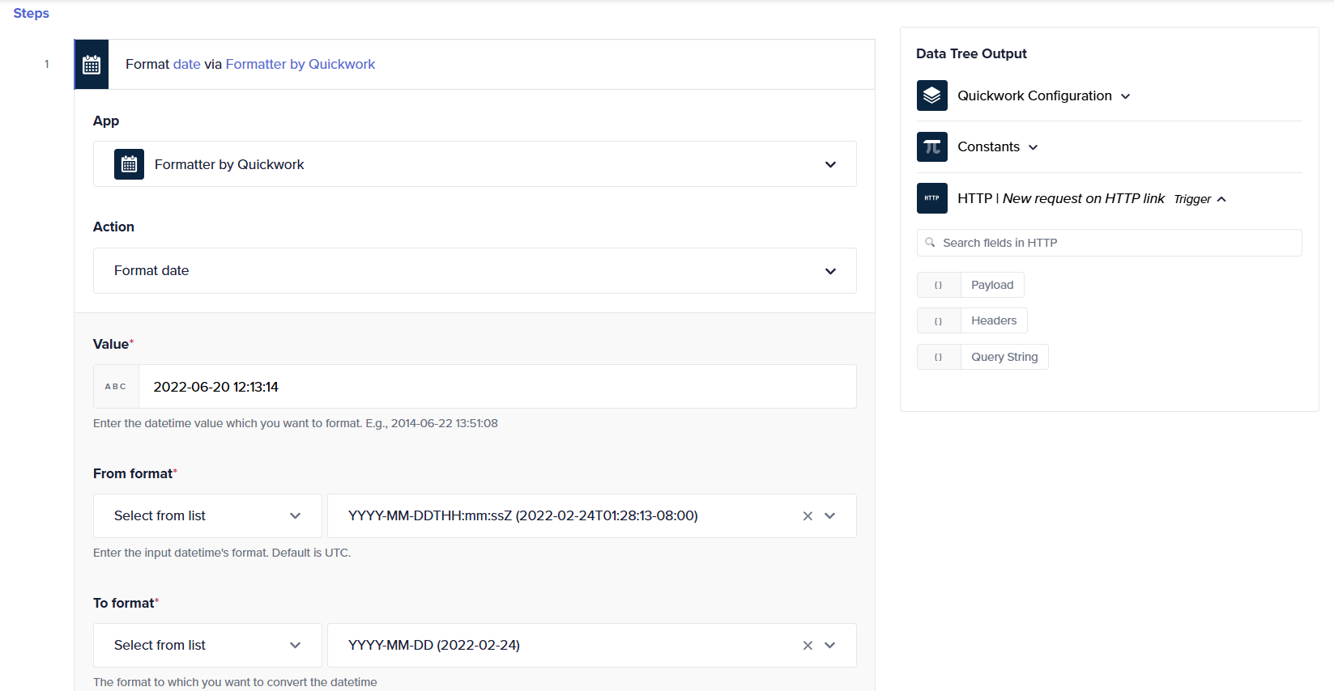Clear the To format selection with X
Screen dimensions: 1334x691
tap(808, 646)
